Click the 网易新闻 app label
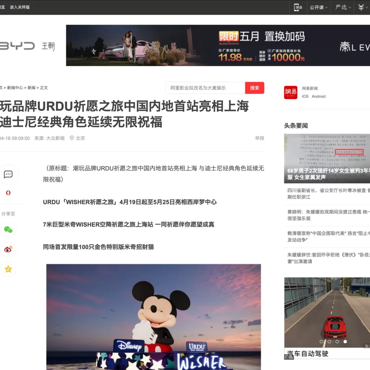Viewport: 370px width, 370px height. point(310,89)
